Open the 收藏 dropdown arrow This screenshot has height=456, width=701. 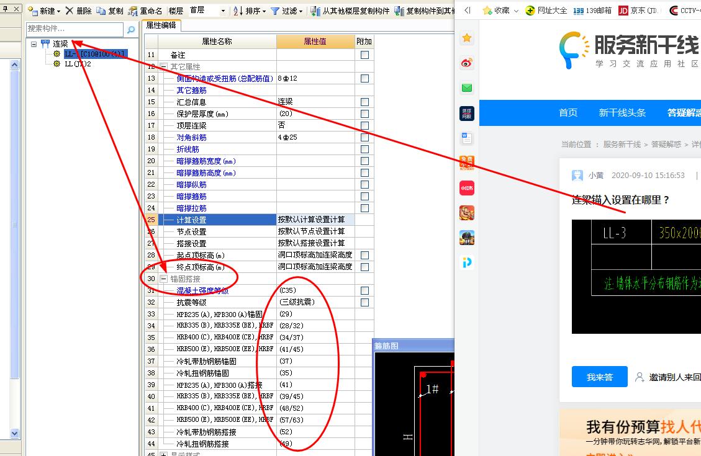click(516, 11)
